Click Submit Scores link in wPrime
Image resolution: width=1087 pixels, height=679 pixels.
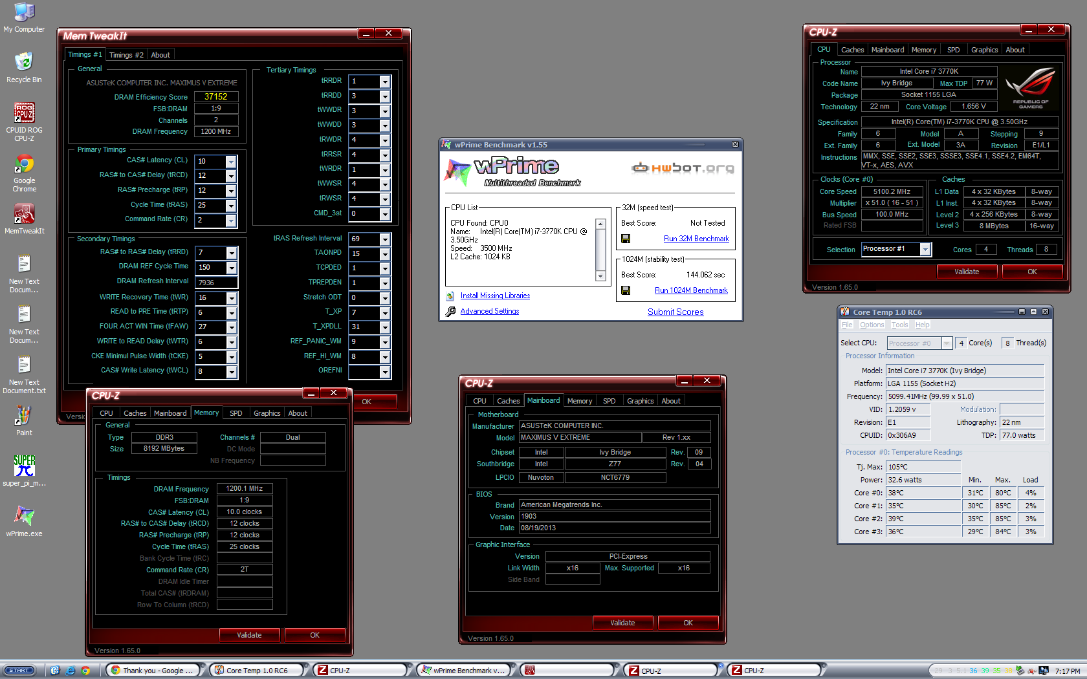point(675,312)
